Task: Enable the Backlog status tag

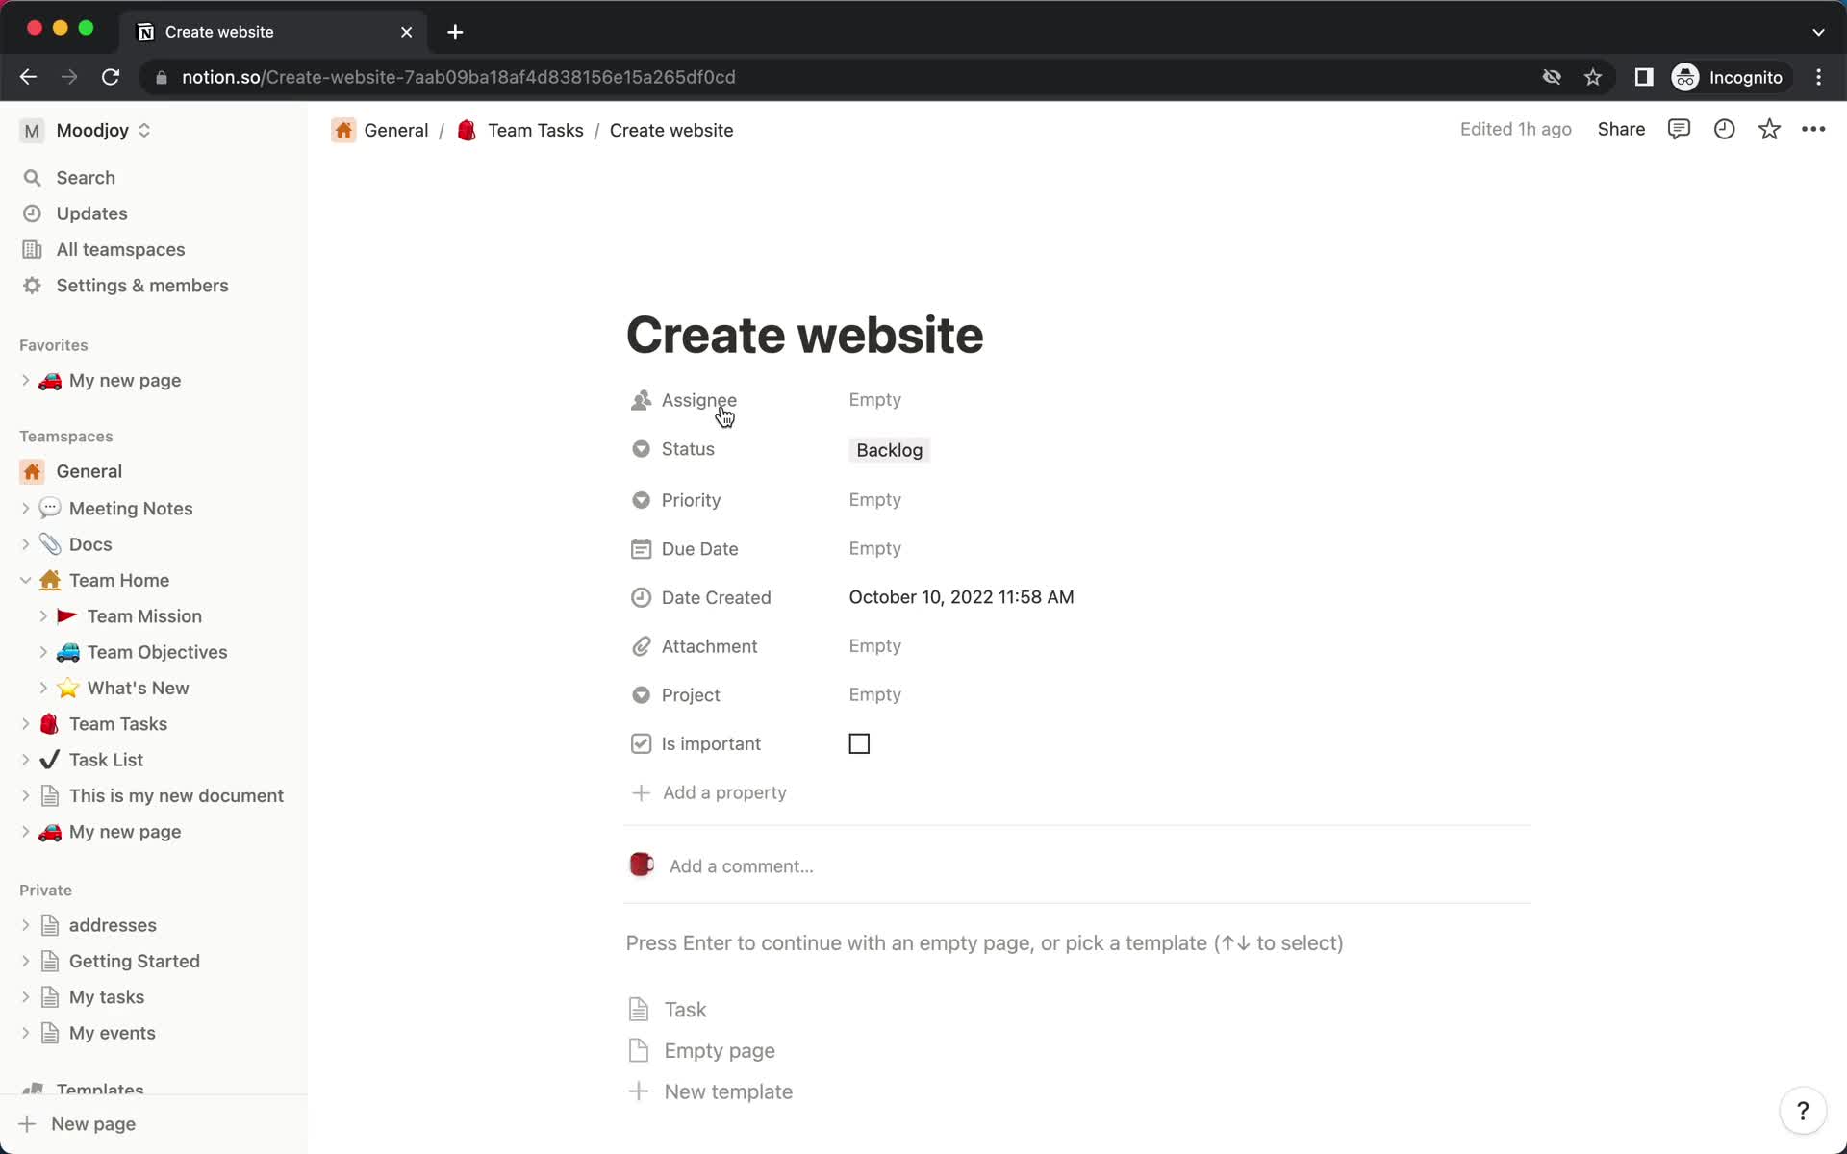Action: coord(888,449)
